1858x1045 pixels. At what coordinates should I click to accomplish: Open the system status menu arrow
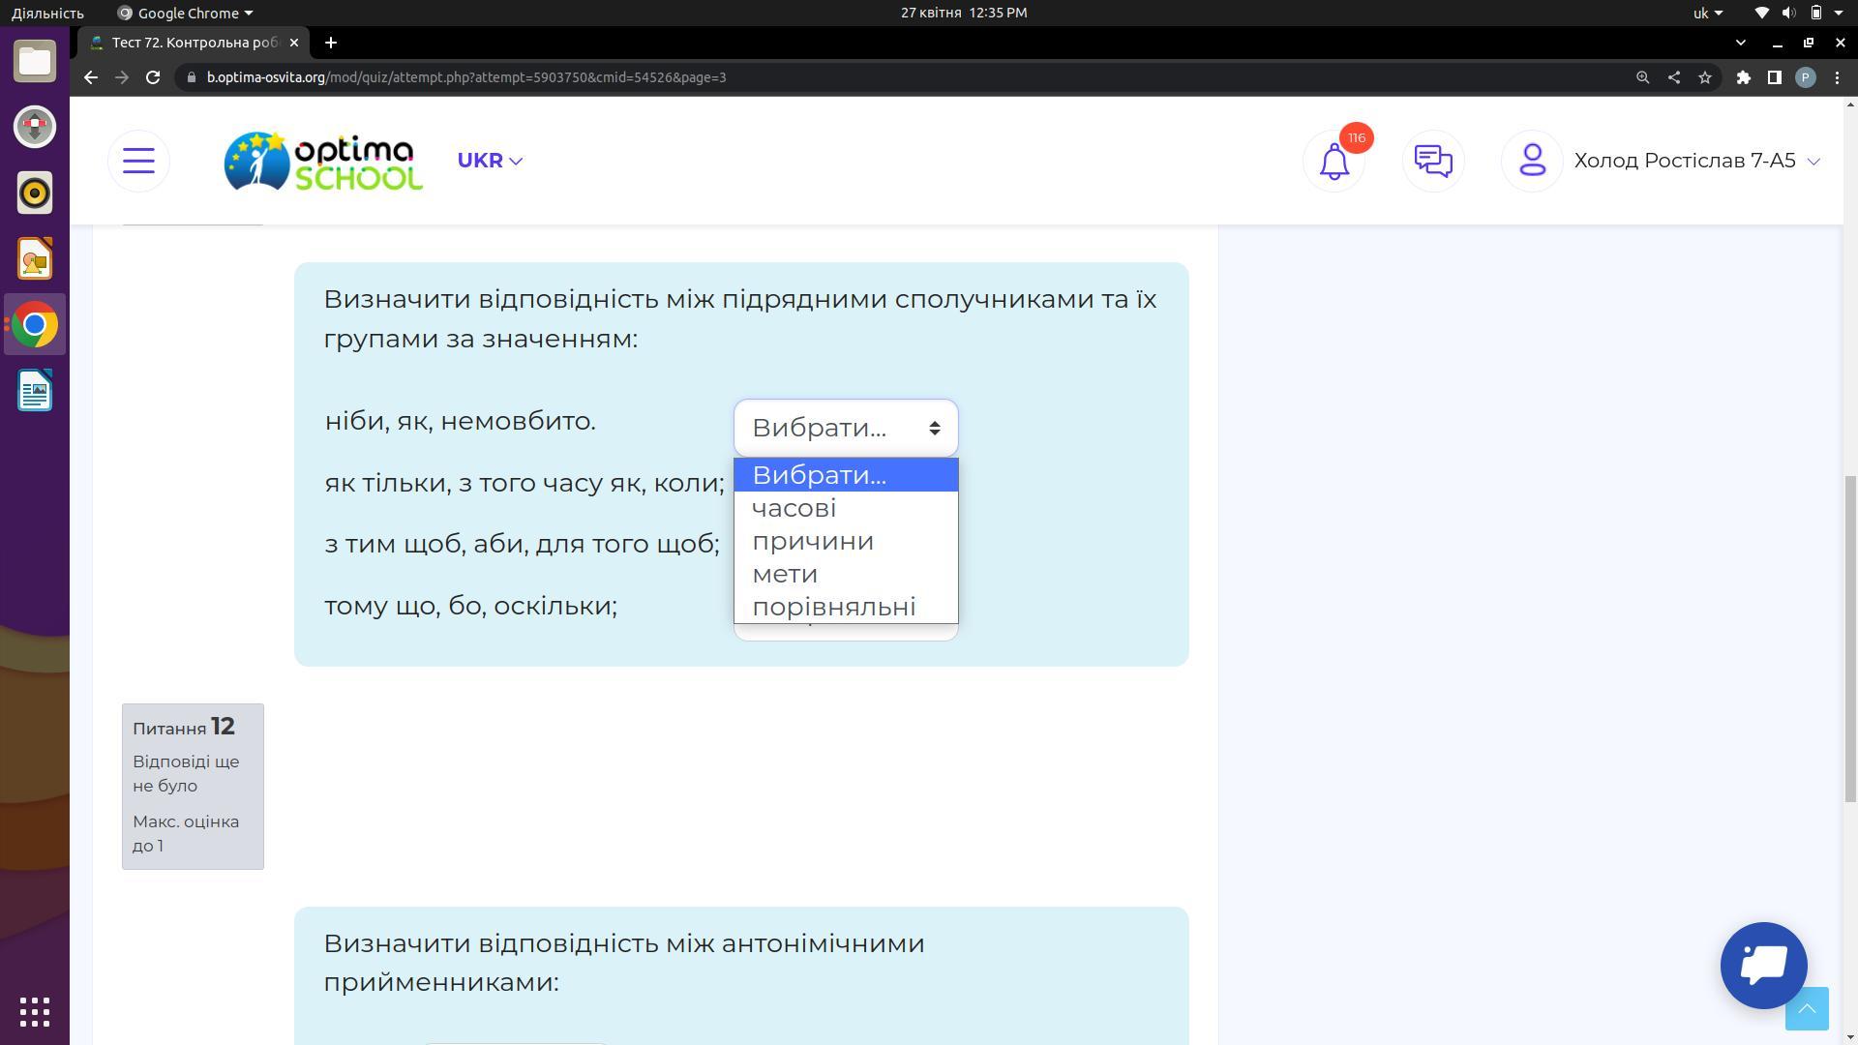click(x=1838, y=13)
